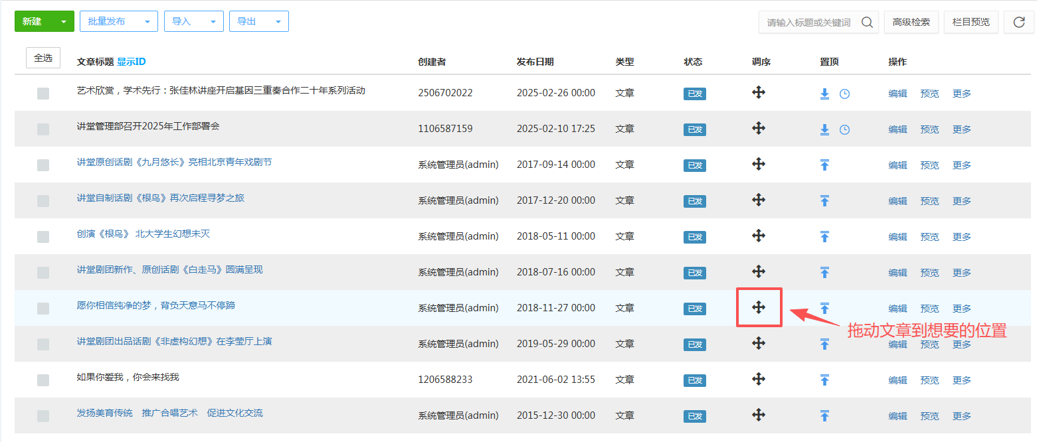1037x442 pixels.
Task: Click the reorder icon highlighted by red box
Action: (759, 307)
